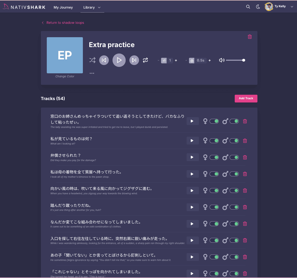This screenshot has width=297, height=278.
Task: Delete the 窓口のお姉さん track
Action: (245, 121)
